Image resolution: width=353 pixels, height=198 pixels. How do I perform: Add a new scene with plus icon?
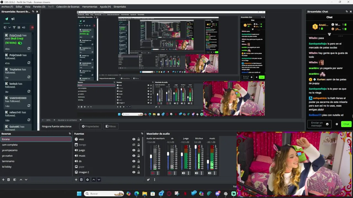point(3,180)
